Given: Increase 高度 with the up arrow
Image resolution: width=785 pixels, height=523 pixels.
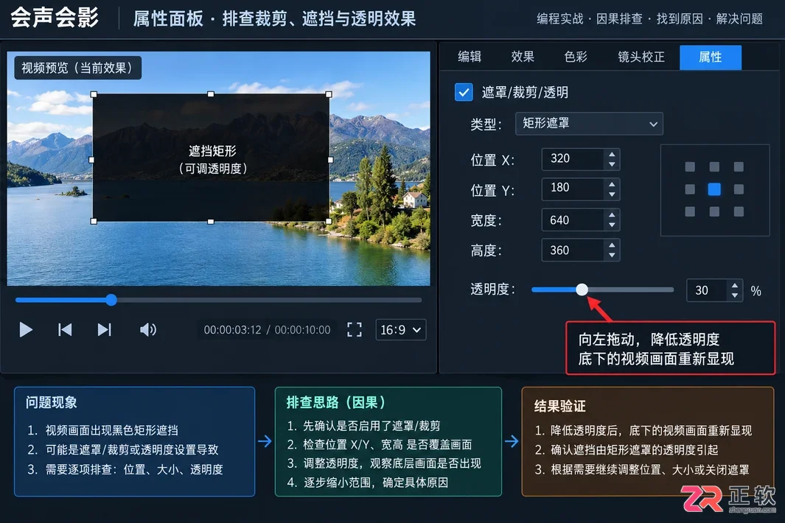Looking at the screenshot, I should click(612, 245).
